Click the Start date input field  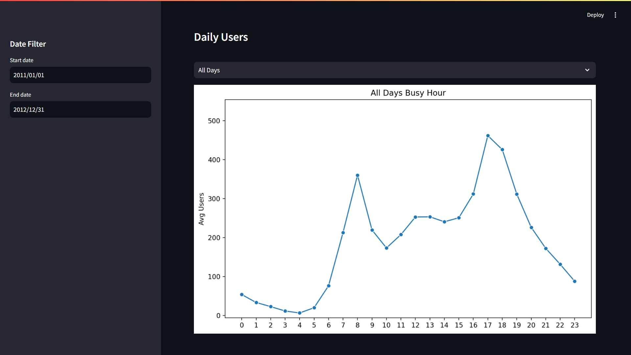point(80,75)
